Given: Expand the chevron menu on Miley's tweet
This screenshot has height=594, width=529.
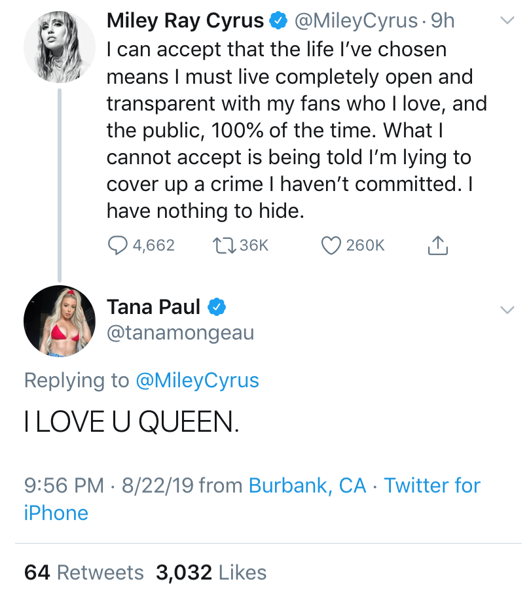Looking at the screenshot, I should click(507, 18).
